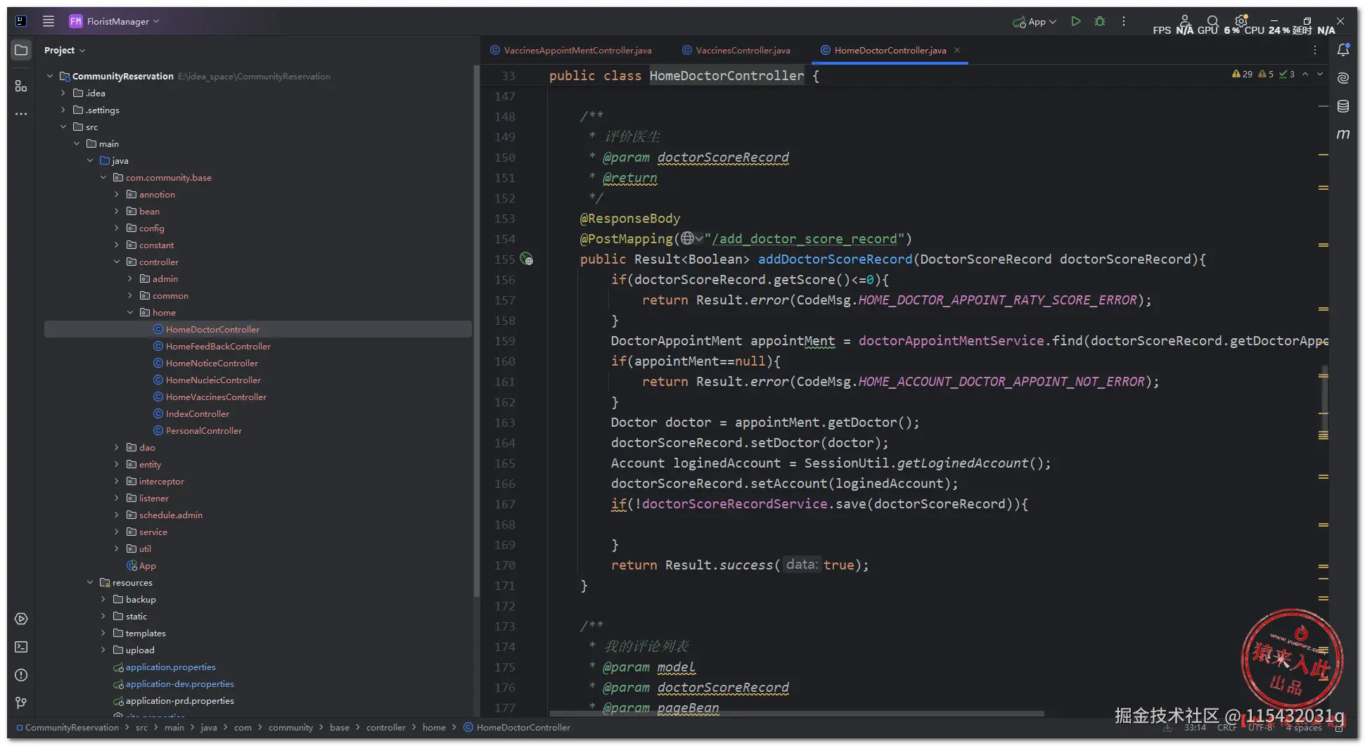Select application-dev.properties file
The width and height of the screenshot is (1365, 746).
[x=179, y=683]
